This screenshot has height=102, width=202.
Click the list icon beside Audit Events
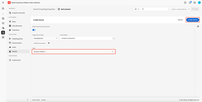(x=10, y=60)
